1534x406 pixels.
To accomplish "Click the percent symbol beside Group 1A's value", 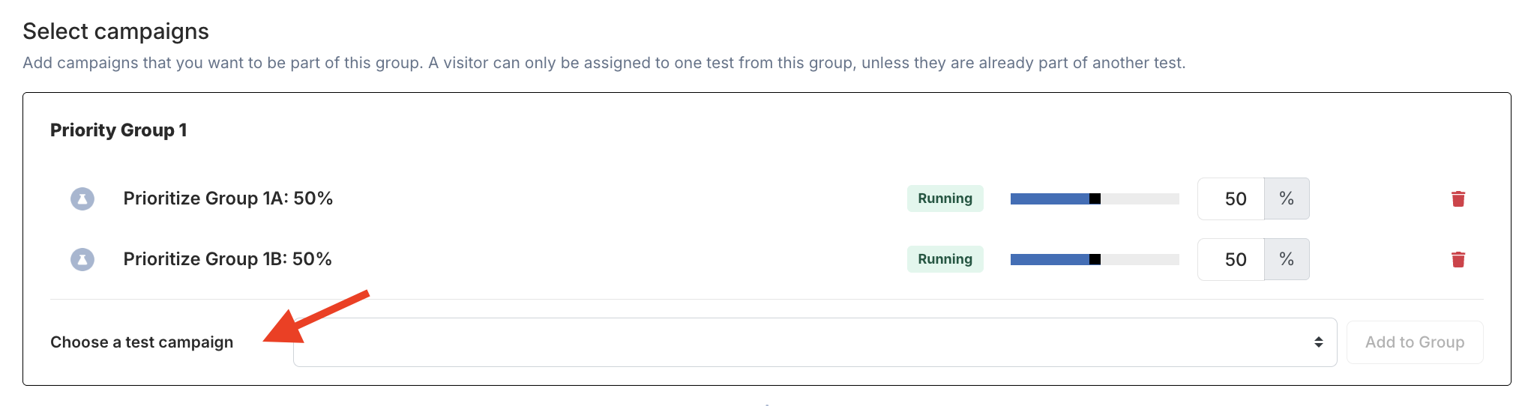I will (1287, 199).
